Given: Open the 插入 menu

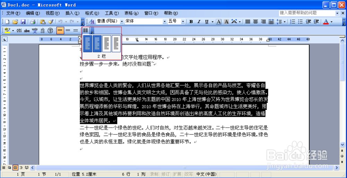Looking at the screenshot, I should [x=73, y=13].
